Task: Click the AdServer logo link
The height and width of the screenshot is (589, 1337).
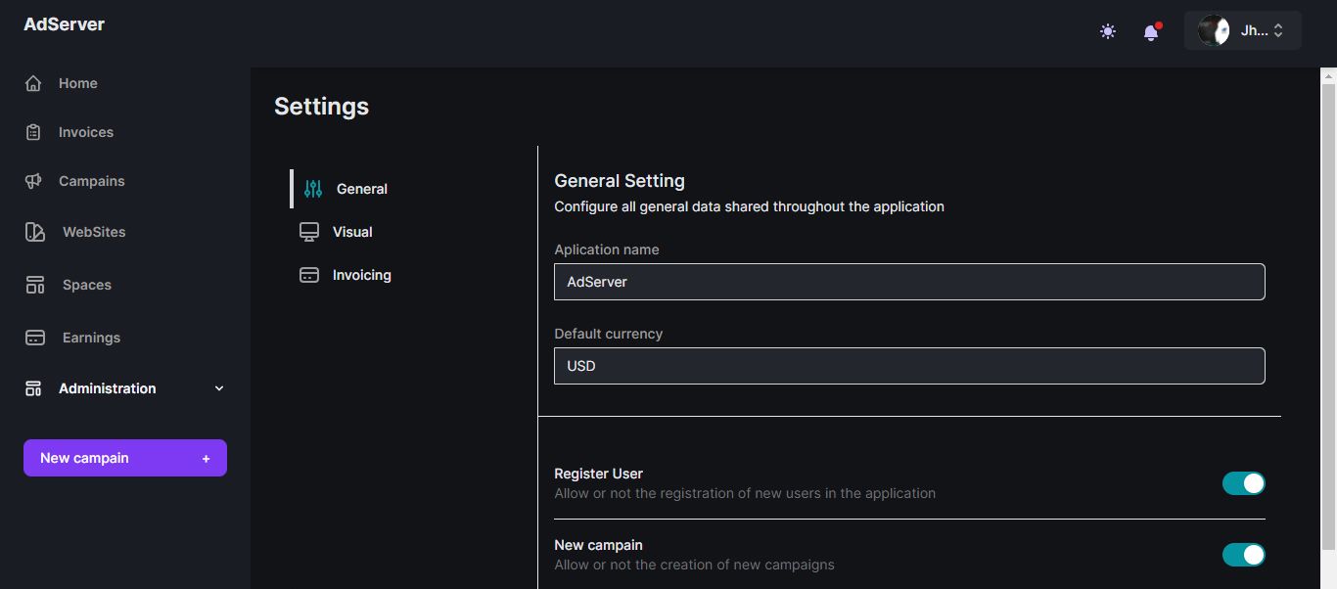Action: click(x=65, y=24)
